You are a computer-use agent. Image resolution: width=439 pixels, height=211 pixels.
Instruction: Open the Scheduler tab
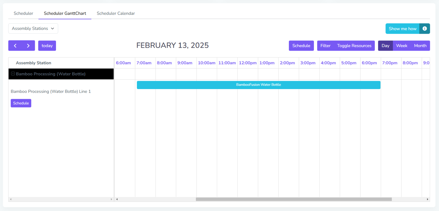[x=23, y=13]
